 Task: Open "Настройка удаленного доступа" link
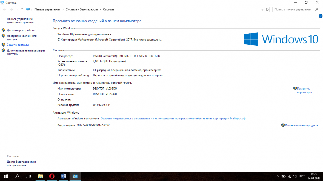click(x=22, y=38)
